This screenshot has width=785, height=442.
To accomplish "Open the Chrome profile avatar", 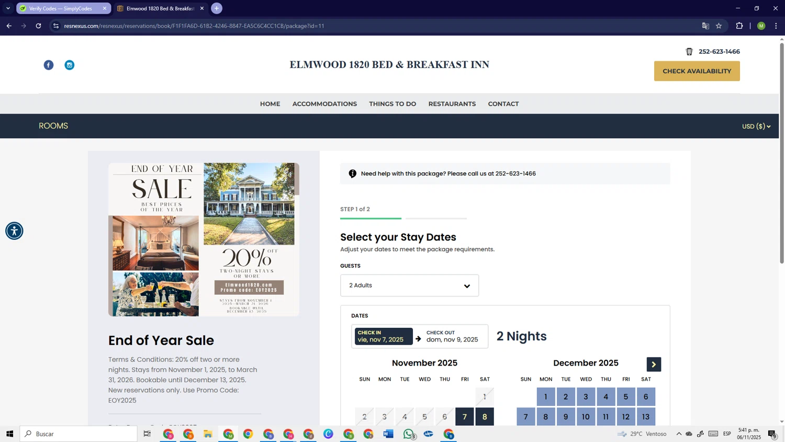I will 761,26.
